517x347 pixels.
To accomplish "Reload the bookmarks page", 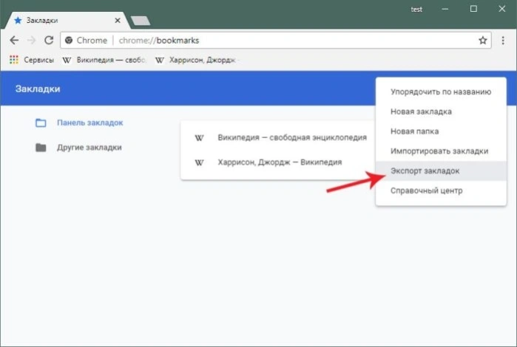I will tap(49, 41).
